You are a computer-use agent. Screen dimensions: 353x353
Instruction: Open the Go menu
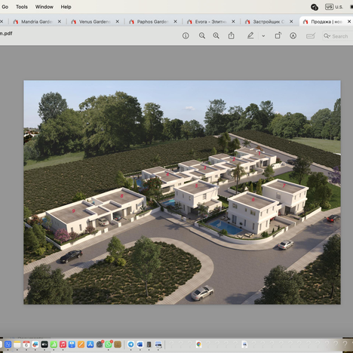5,7
